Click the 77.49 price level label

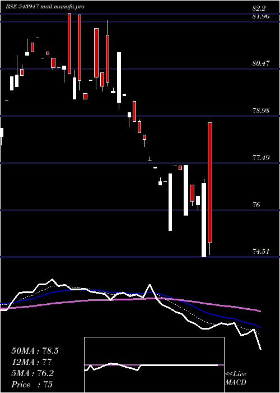(x=261, y=158)
